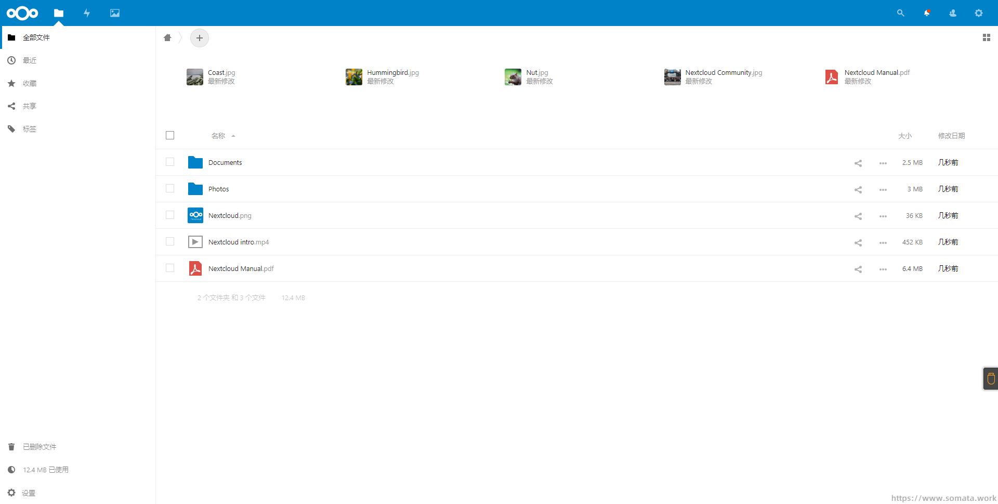Open recent Nextcloud Community.jpg thumbnail
998x504 pixels.
(672, 77)
